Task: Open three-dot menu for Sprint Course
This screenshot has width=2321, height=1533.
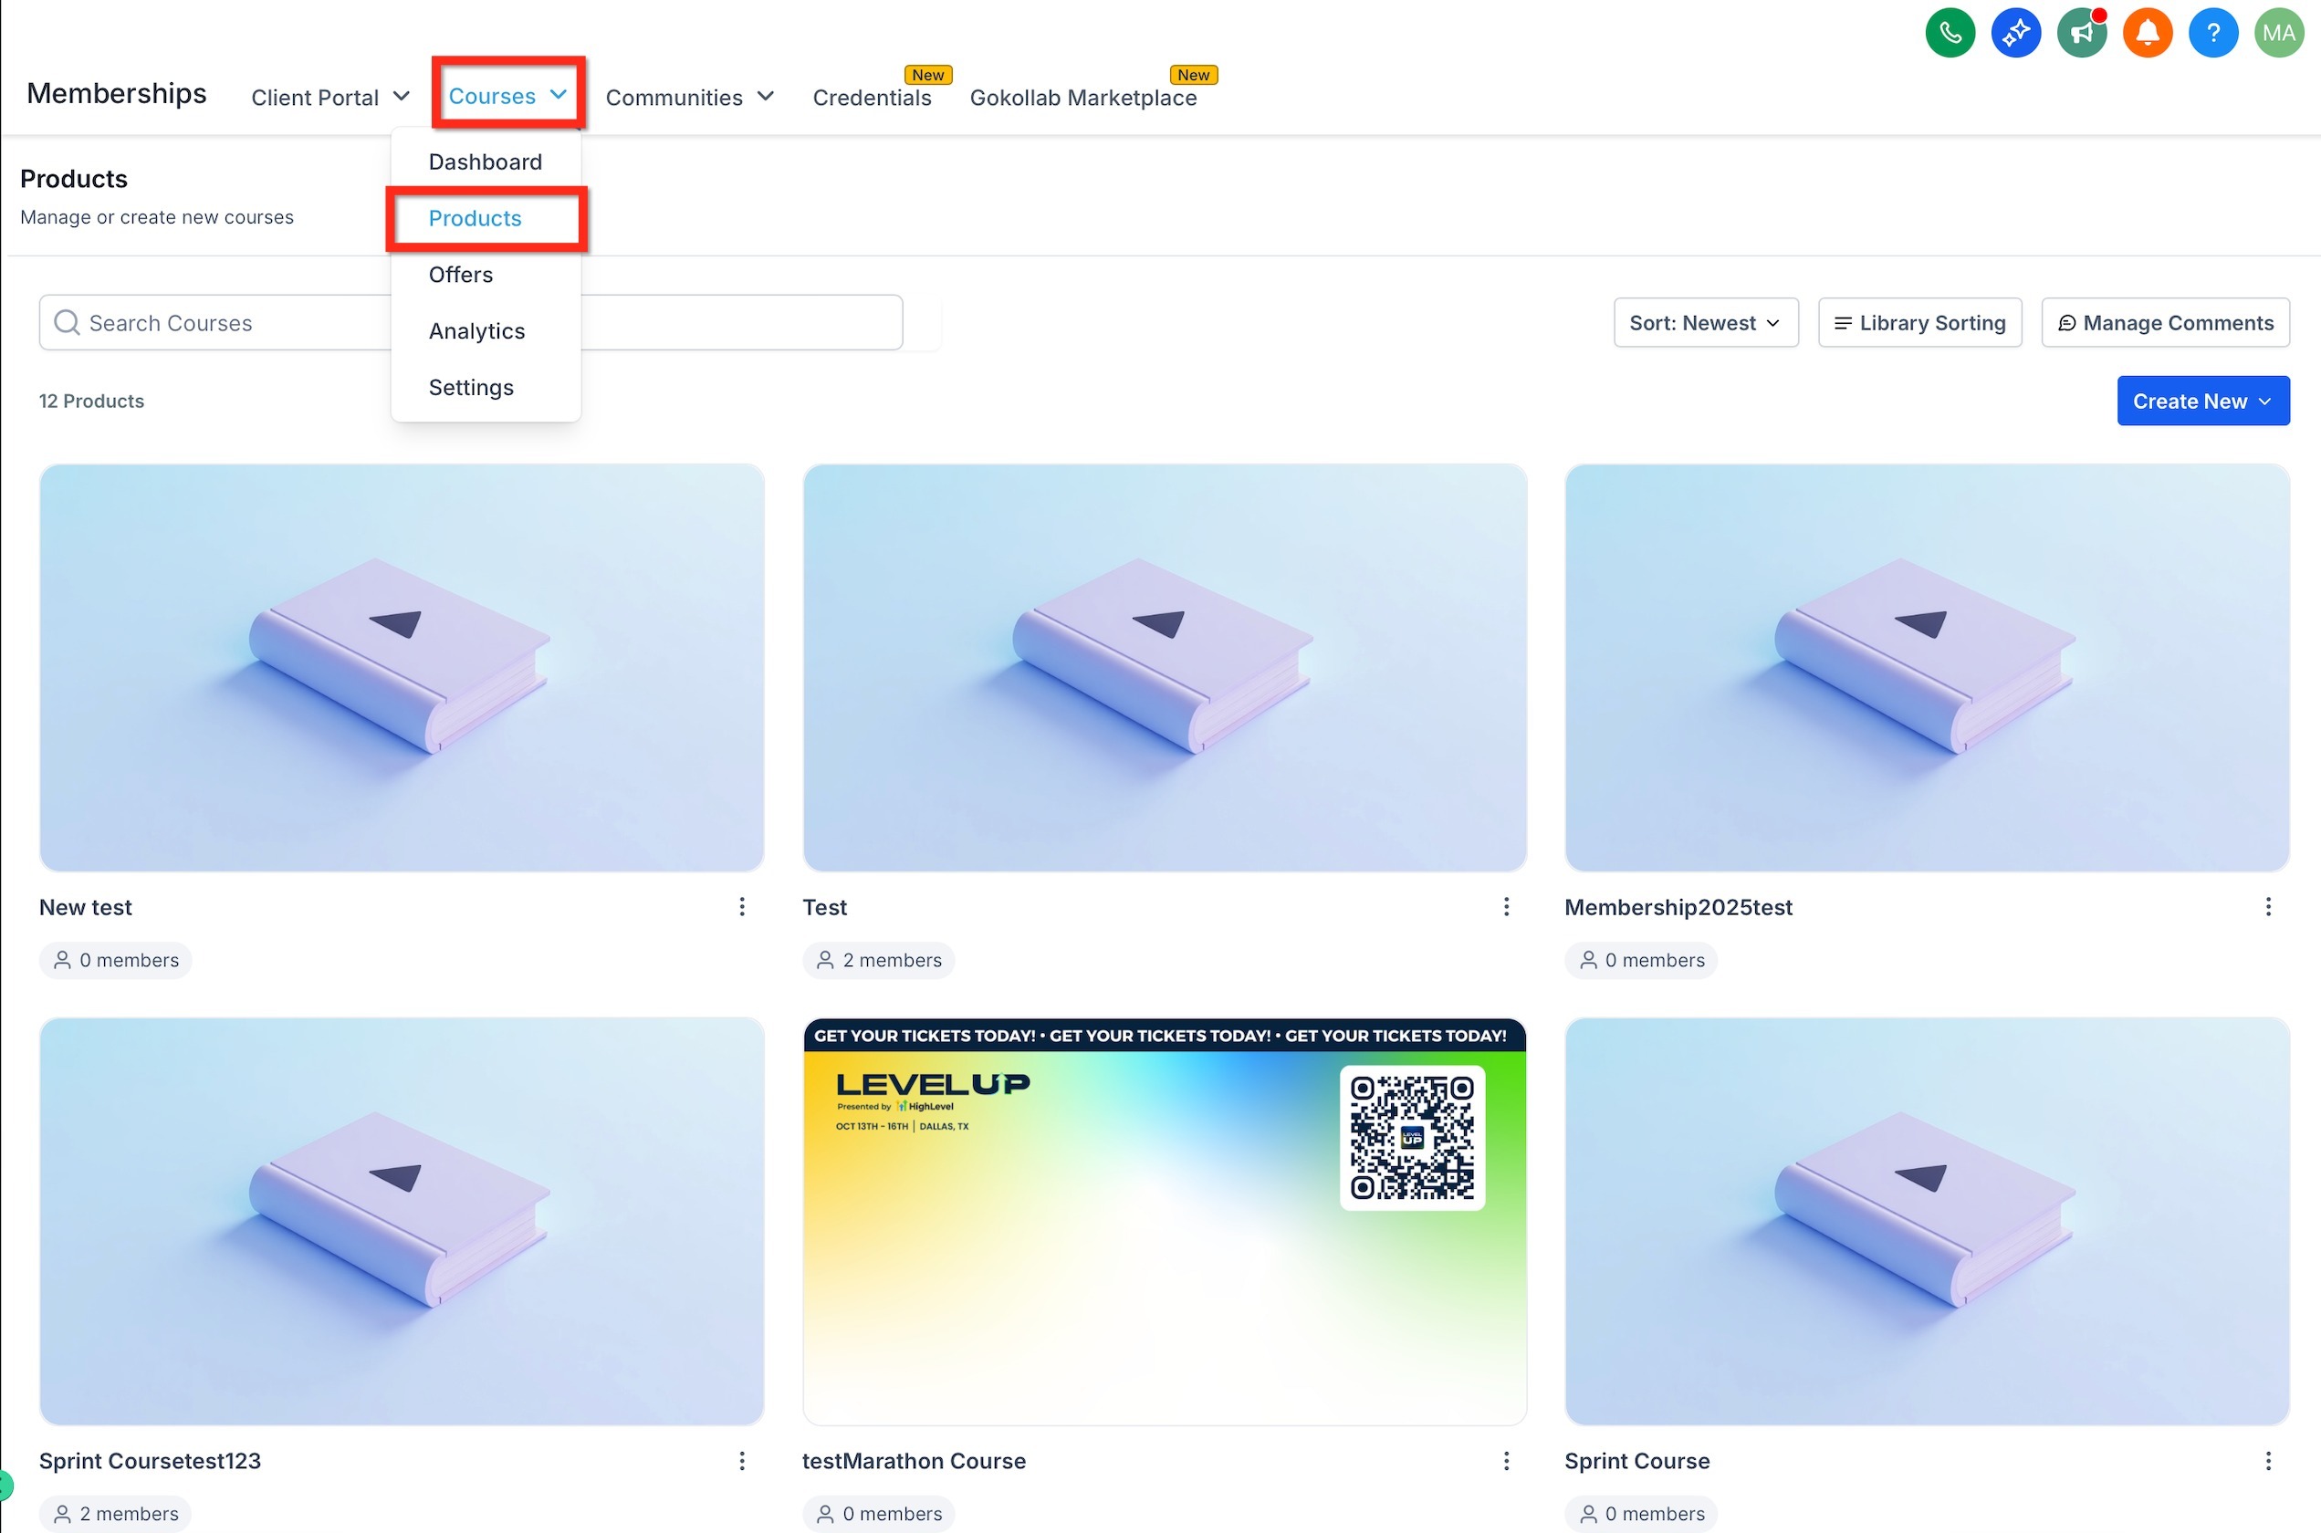Action: [x=2267, y=1461]
